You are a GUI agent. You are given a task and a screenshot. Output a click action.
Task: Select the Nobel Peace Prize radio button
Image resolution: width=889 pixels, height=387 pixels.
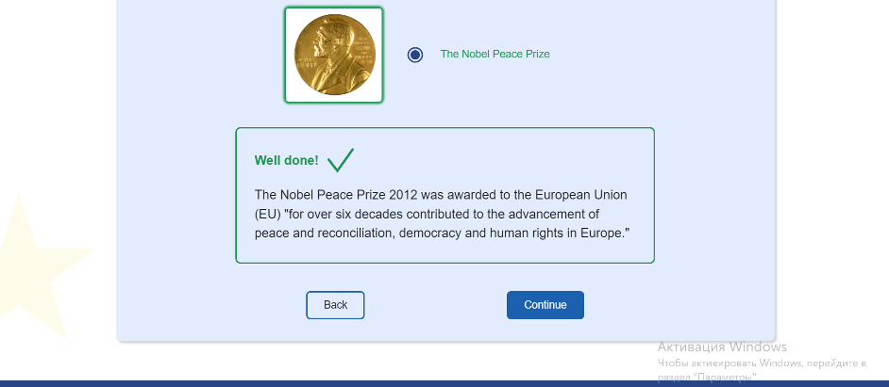(x=415, y=55)
